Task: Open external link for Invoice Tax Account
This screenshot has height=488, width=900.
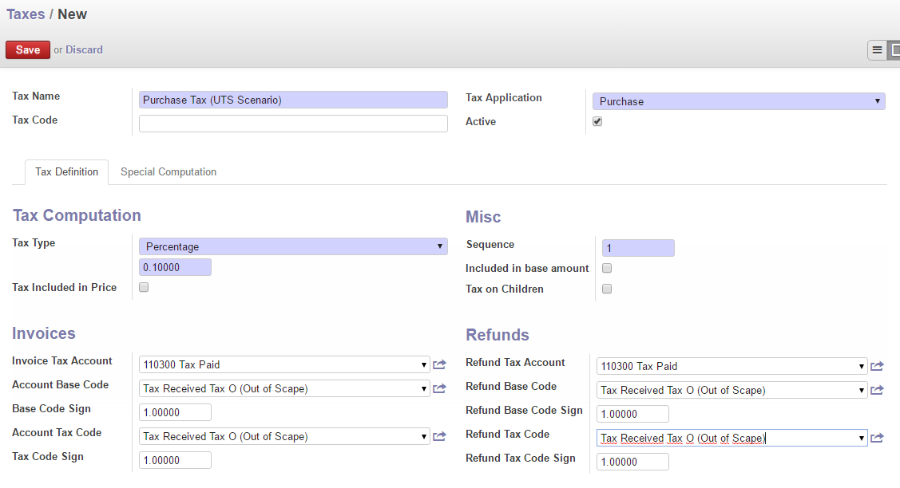Action: coord(439,365)
